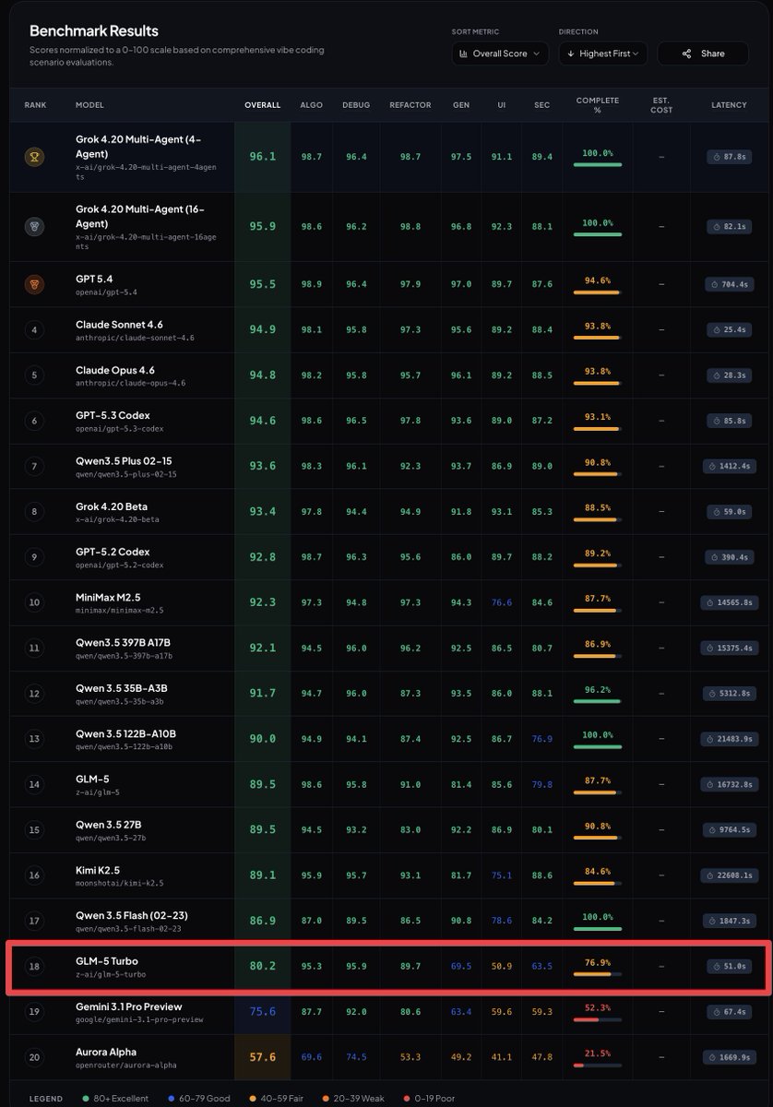Click the 14565.8s latency badge for MiniMax M2.5
The image size is (773, 1107).
(729, 602)
